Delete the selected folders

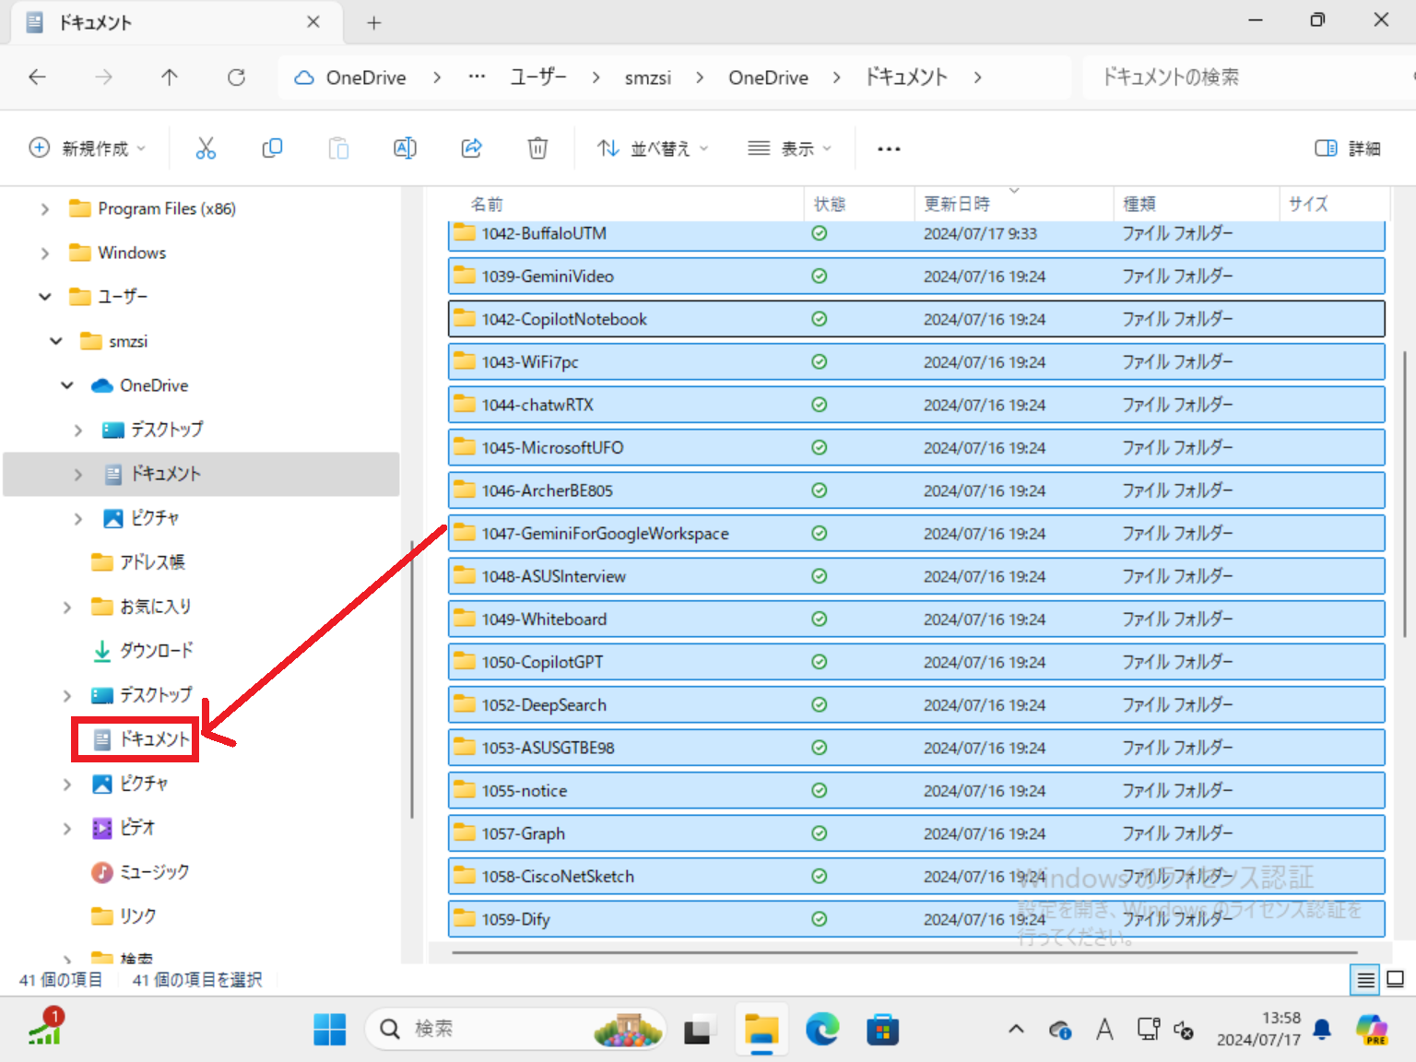(537, 147)
